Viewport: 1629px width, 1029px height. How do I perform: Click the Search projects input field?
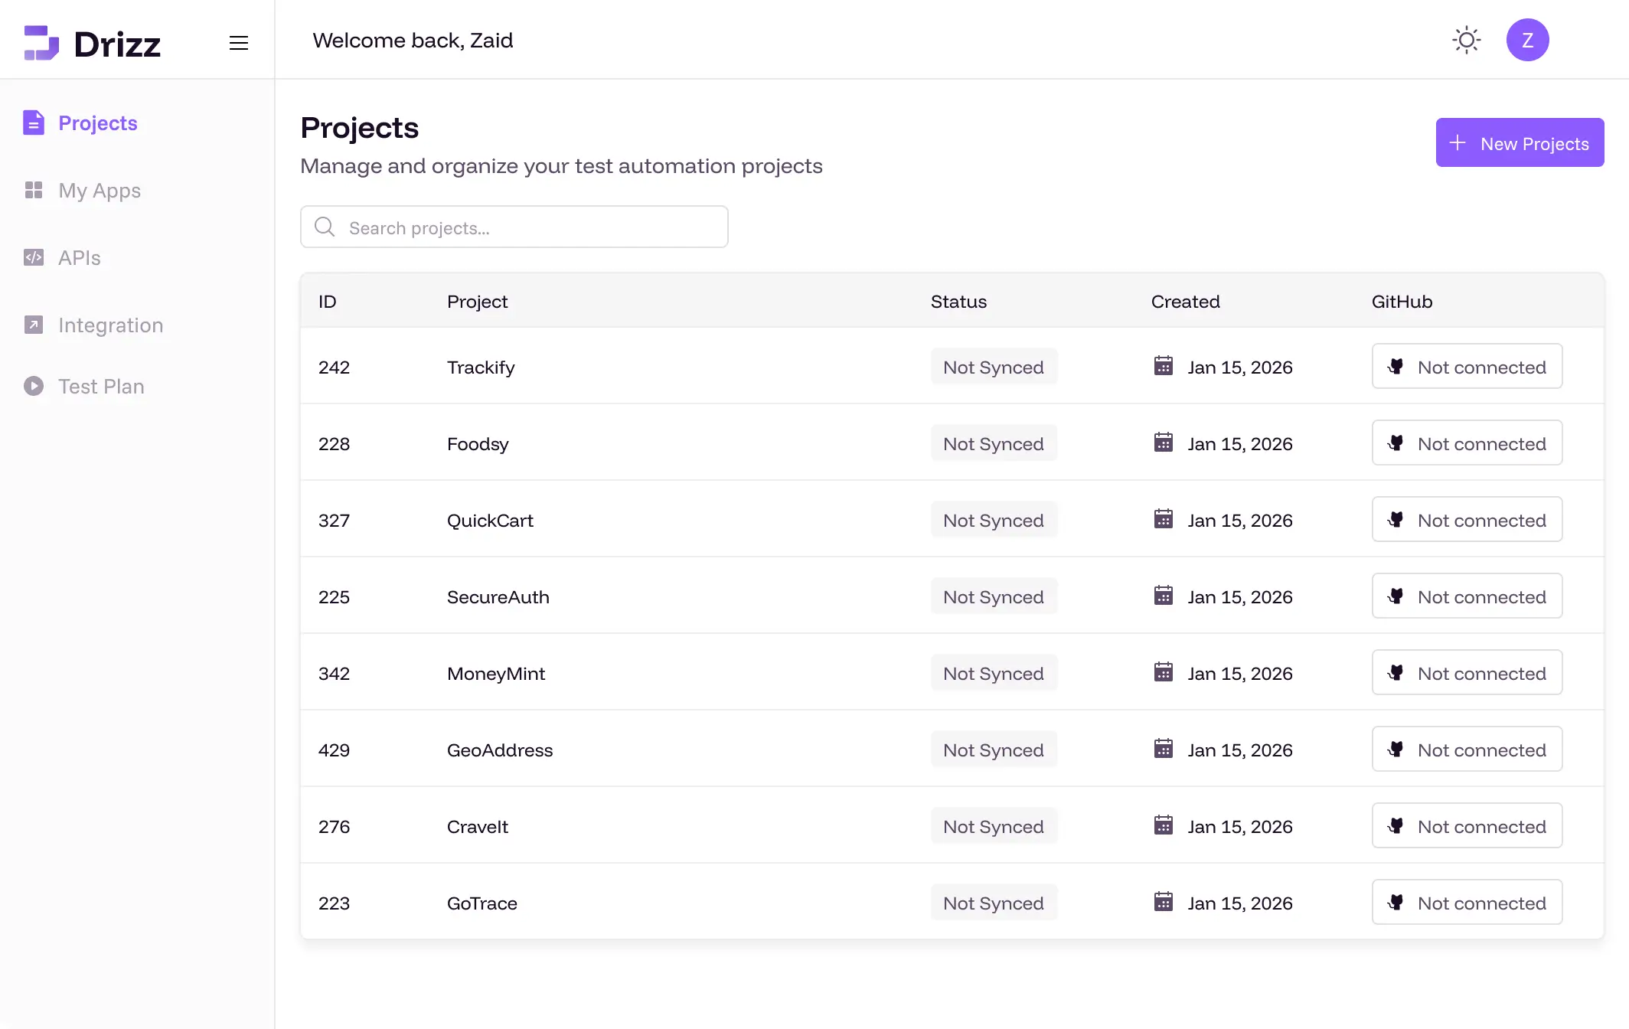coord(528,227)
